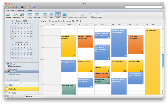The image size is (168, 104).
Task: Click Open Calendar icon
Action: pos(74,15)
